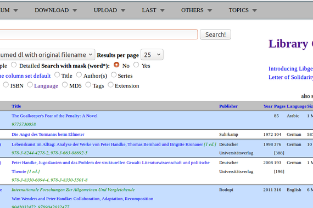Open the Results per page dropdown
This screenshot has width=313, height=208.
pos(152,55)
